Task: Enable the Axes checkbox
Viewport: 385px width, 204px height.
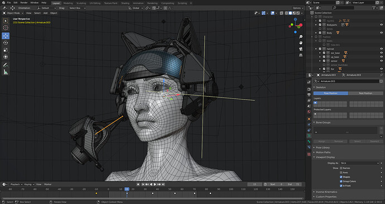Action: 341,173
